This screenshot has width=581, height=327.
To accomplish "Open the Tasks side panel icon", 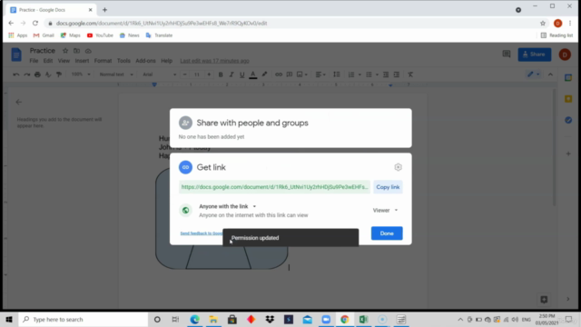I will (x=568, y=120).
